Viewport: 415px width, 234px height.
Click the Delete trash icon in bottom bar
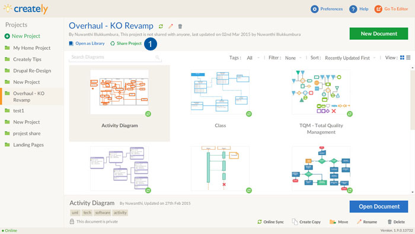point(390,222)
